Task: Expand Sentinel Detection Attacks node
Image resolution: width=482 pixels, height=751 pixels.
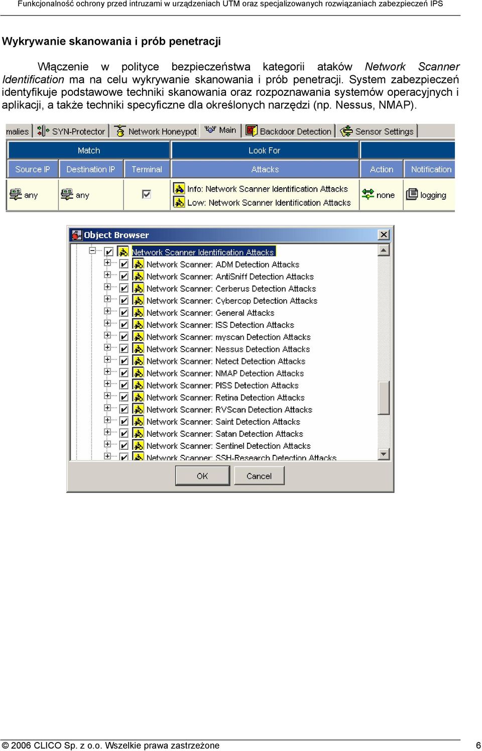Action: click(107, 444)
